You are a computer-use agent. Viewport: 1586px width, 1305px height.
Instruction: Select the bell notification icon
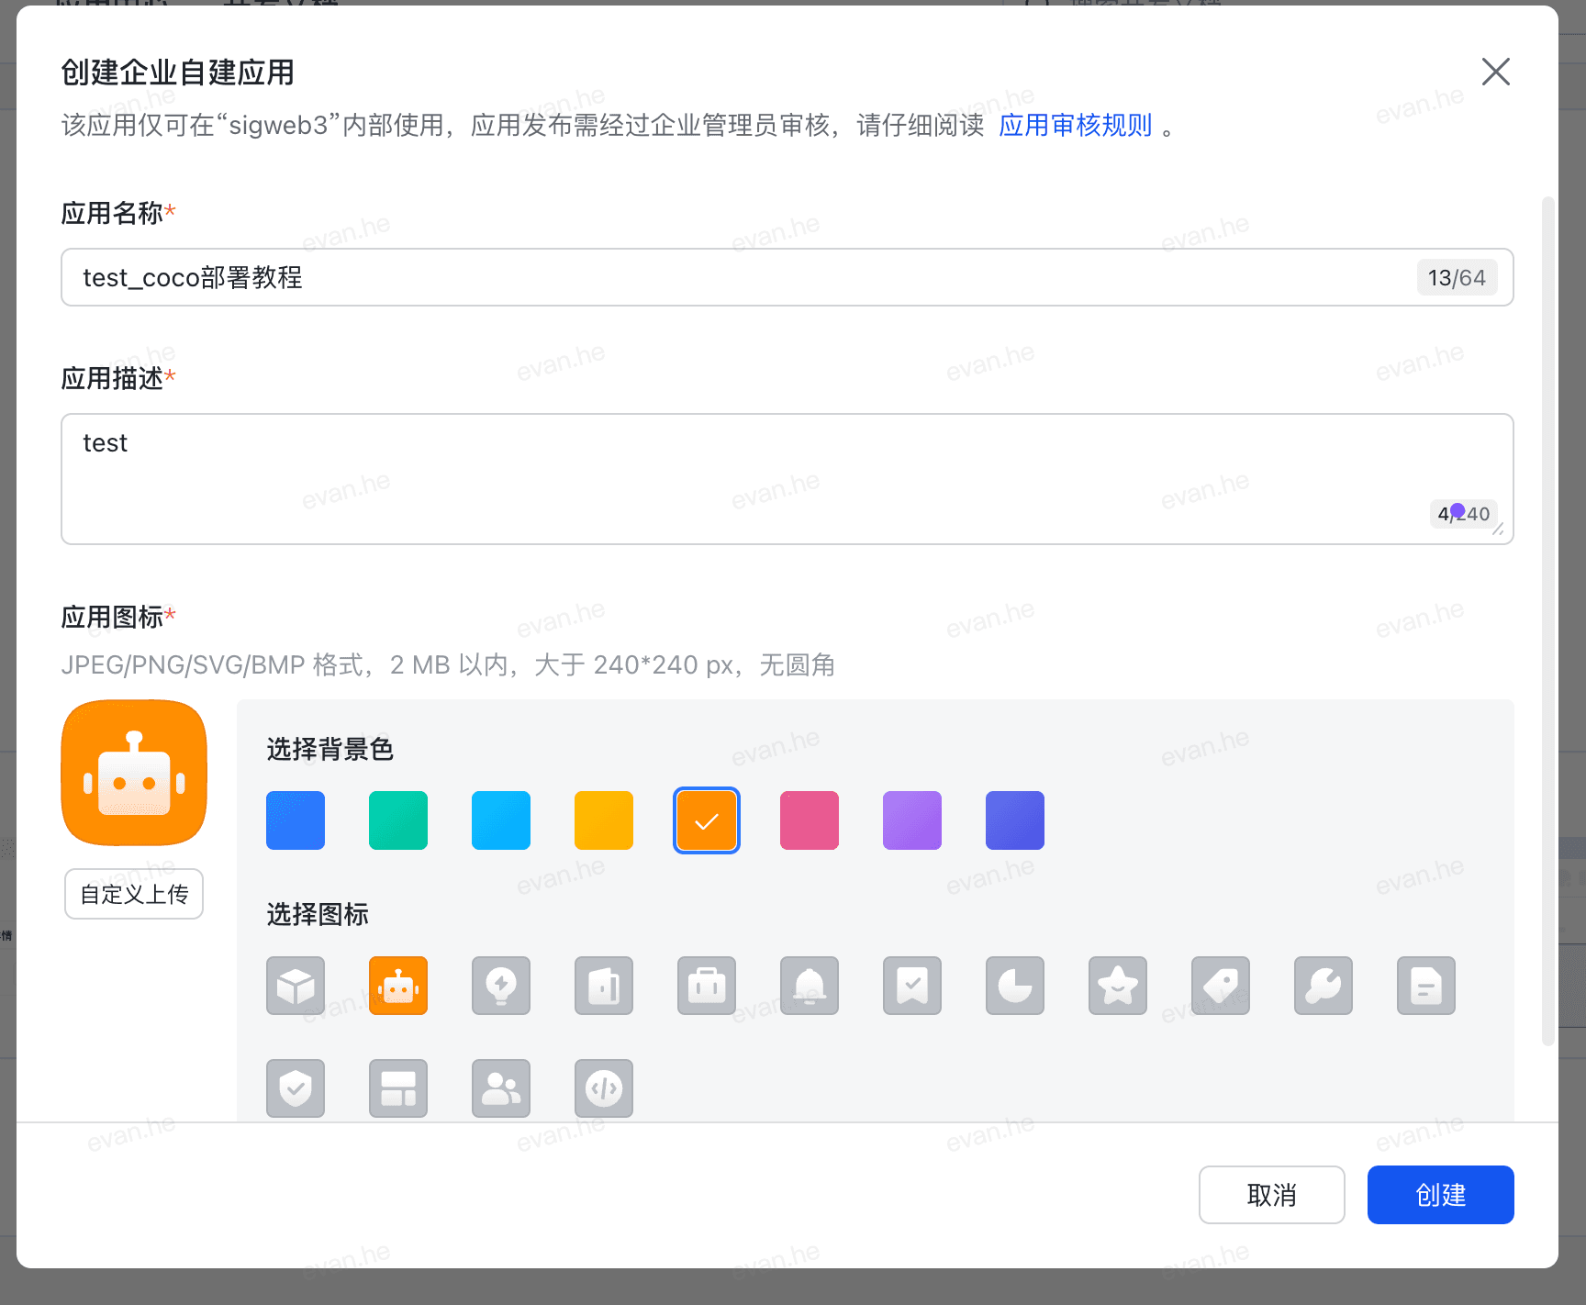pyautogui.click(x=810, y=986)
